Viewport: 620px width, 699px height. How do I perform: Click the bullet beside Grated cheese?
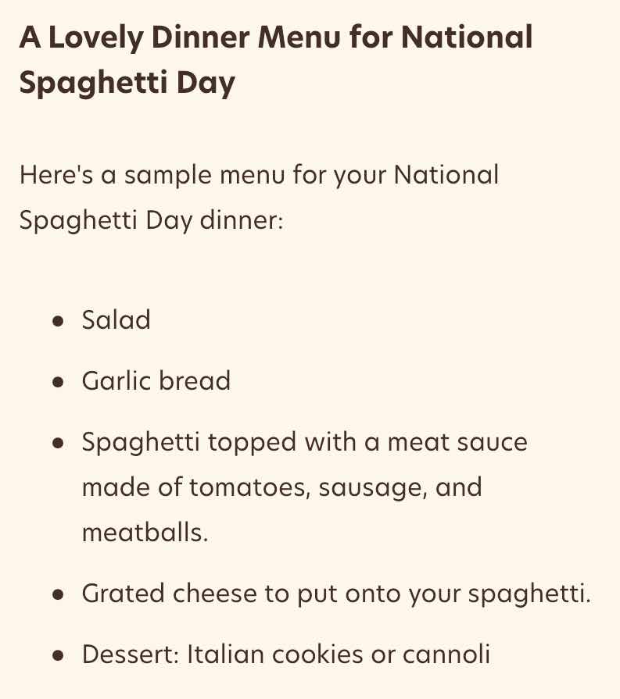pyautogui.click(x=58, y=594)
